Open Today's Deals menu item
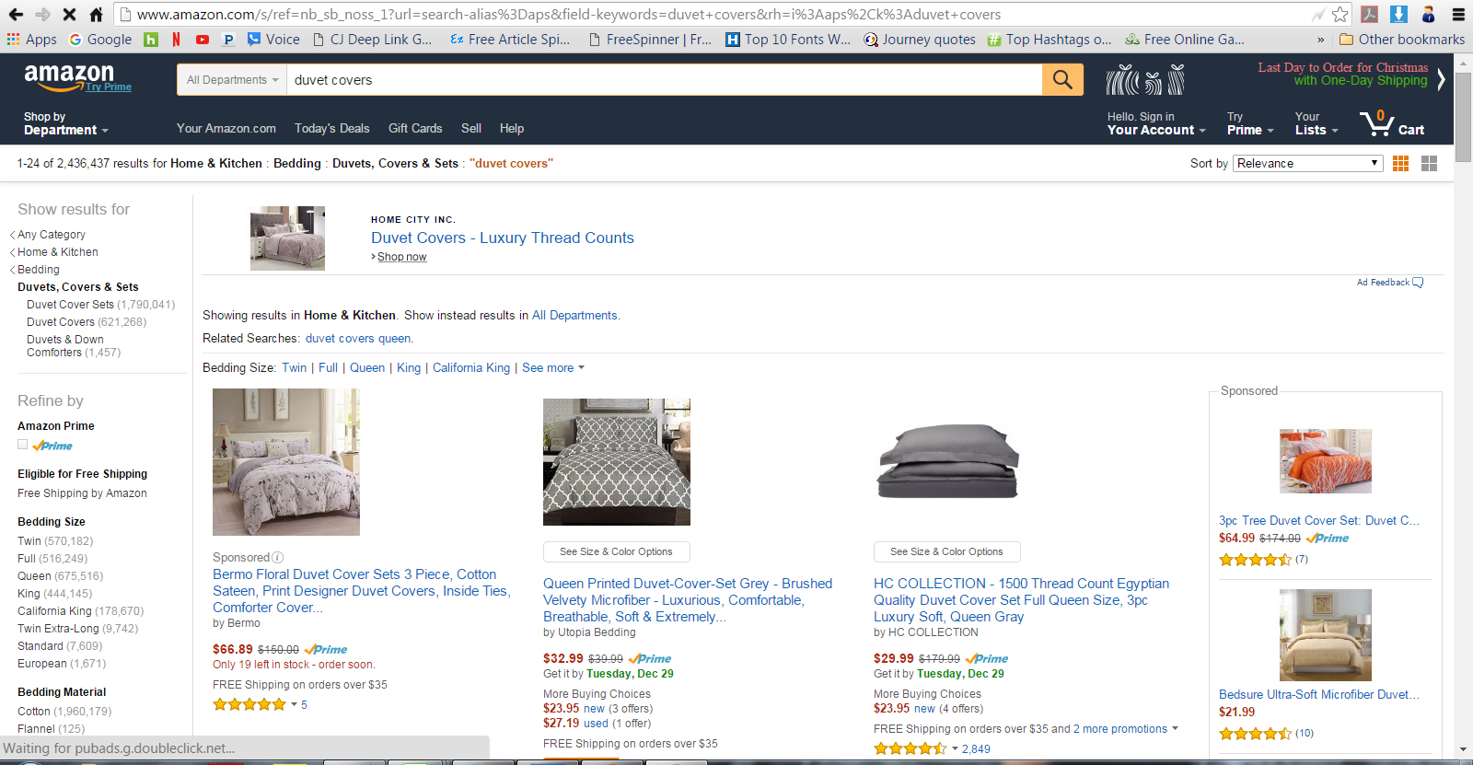Screen dimensions: 1473x765 [331, 128]
